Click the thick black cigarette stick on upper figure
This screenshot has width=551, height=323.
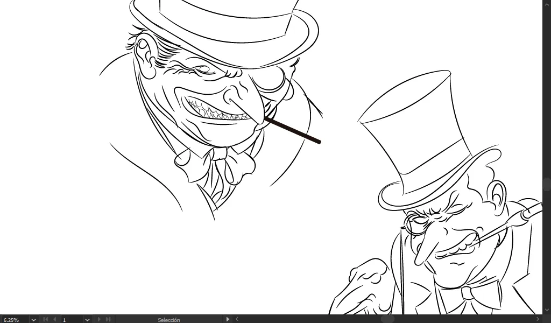292,131
